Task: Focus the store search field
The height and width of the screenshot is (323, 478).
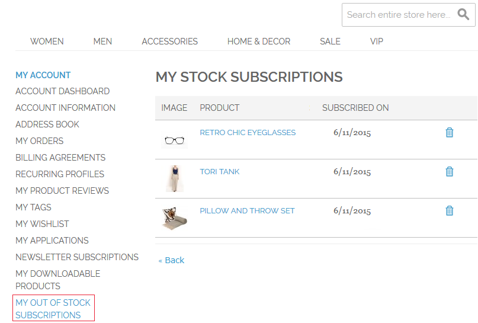Action: [398, 15]
